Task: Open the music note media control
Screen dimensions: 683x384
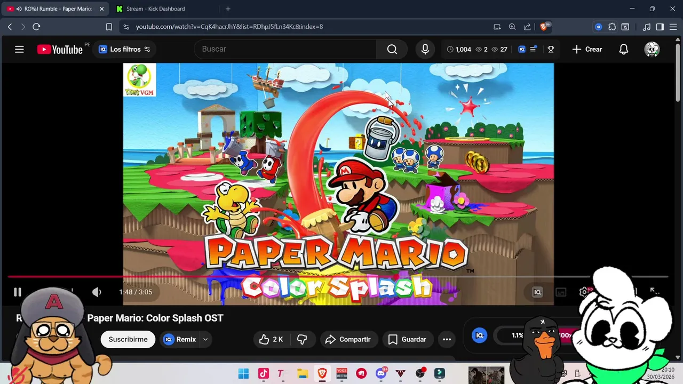Action: click(x=647, y=27)
